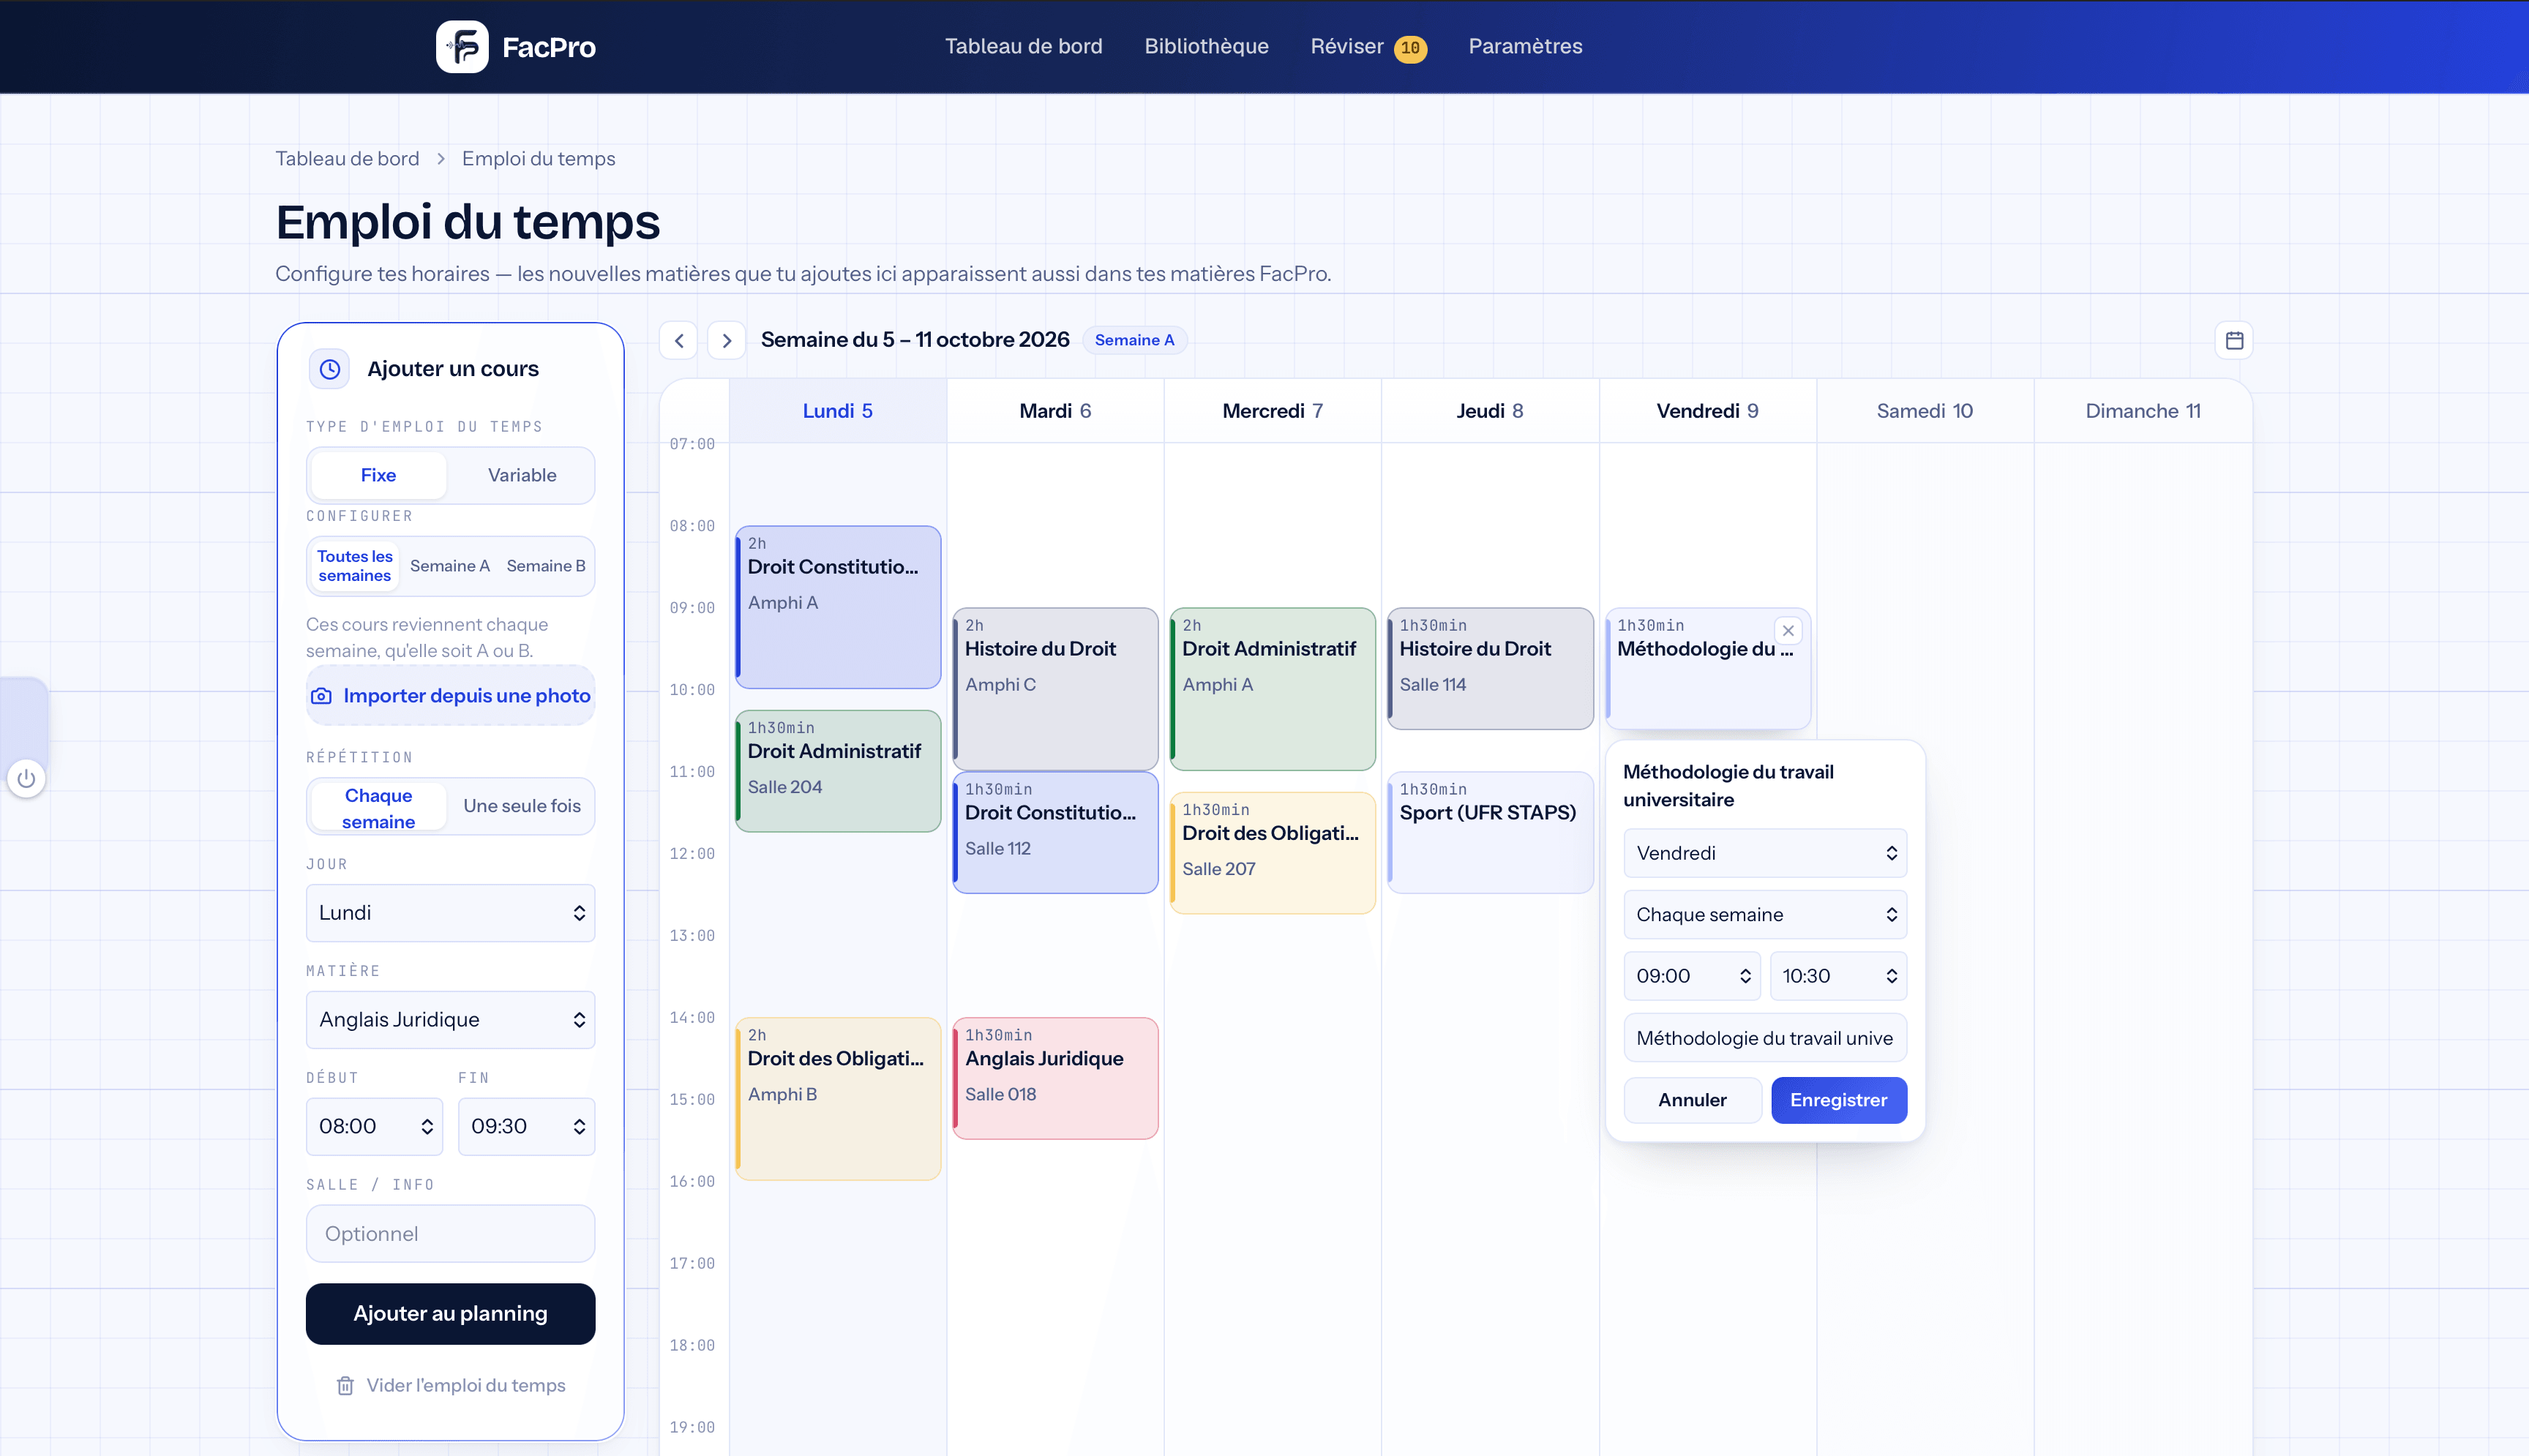Open Fin time dropdown 09:30

pyautogui.click(x=526, y=1126)
